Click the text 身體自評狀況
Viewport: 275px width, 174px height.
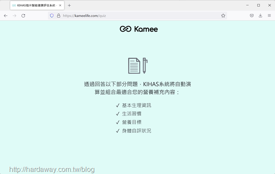137,131
